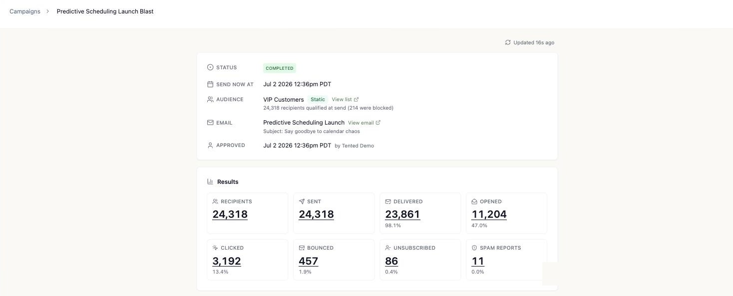
Task: Click the by Tented Demo approver text
Action: pyautogui.click(x=354, y=146)
